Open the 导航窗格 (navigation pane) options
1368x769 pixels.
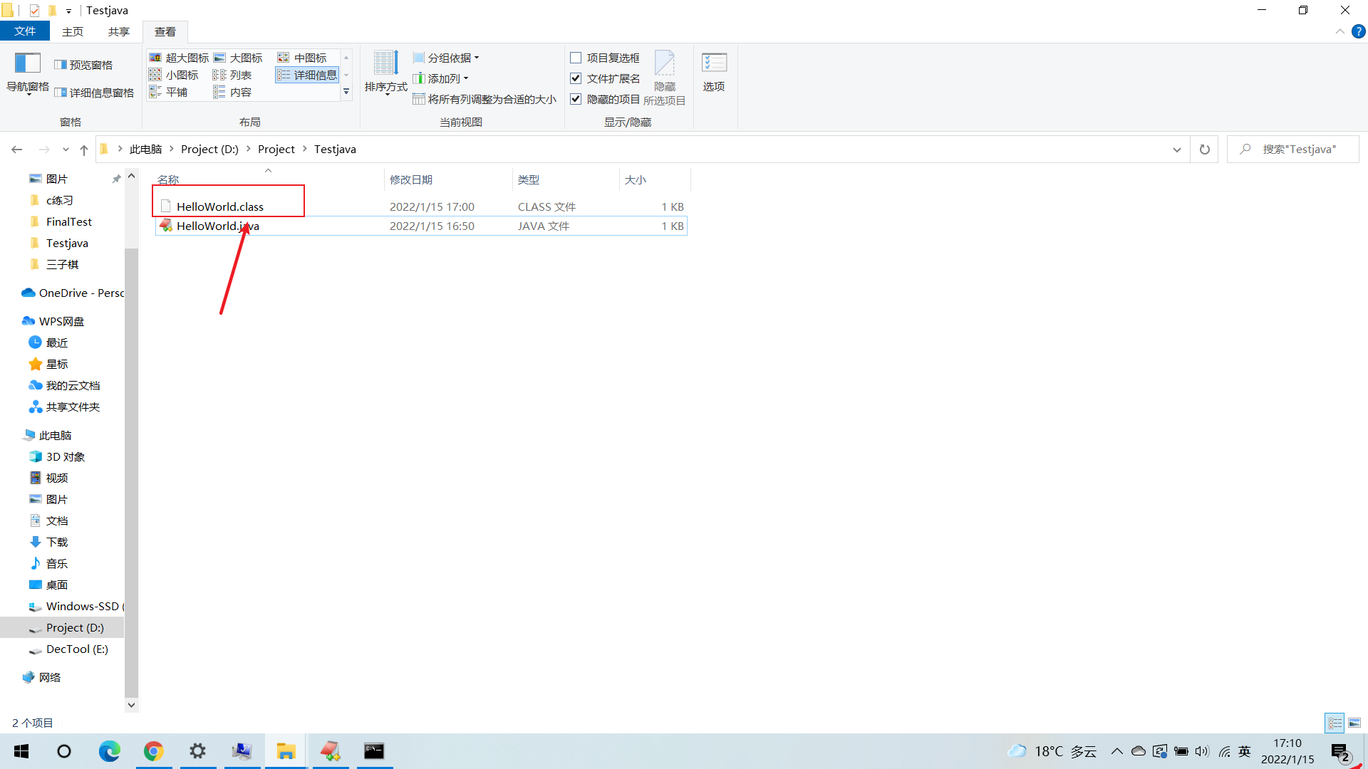pyautogui.click(x=28, y=75)
